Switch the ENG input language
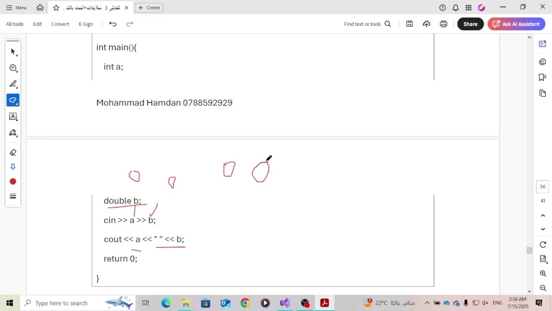The width and height of the screenshot is (552, 311). 497,303
